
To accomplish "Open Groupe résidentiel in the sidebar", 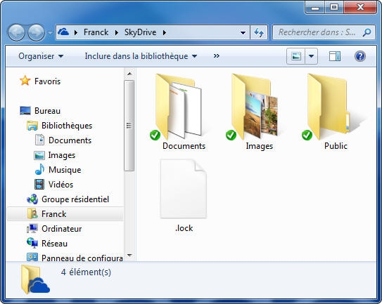I will tap(75, 199).
